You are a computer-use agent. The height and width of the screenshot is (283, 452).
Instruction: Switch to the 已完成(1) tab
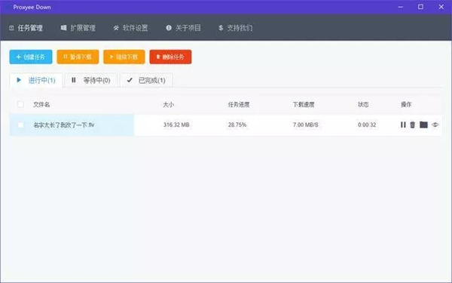pos(146,80)
